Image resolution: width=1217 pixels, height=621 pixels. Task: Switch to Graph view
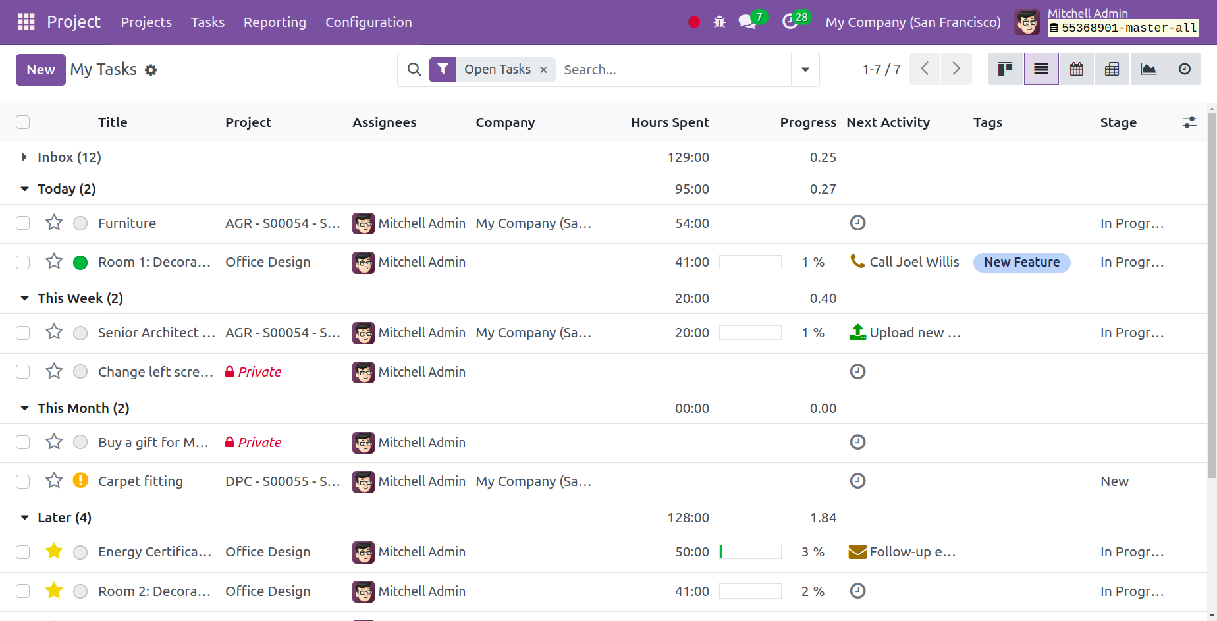tap(1149, 69)
